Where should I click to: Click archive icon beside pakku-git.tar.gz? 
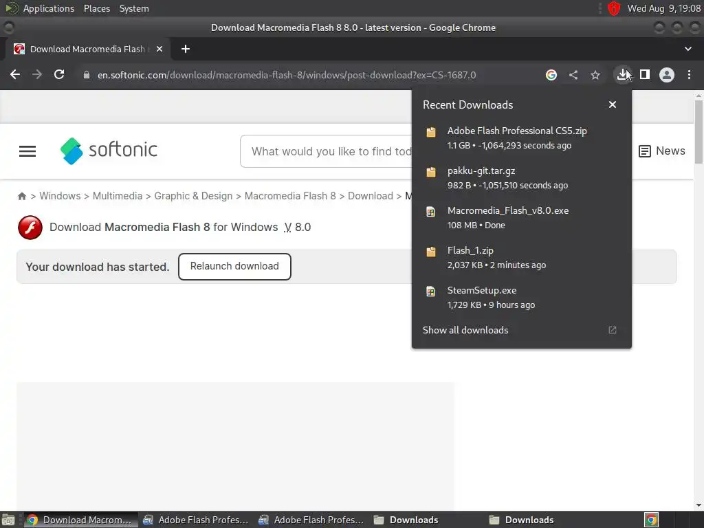[x=431, y=172]
